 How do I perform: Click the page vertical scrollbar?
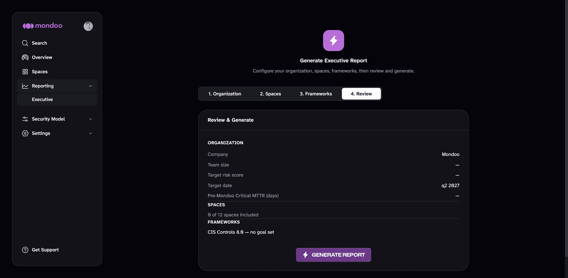pyautogui.click(x=566, y=128)
